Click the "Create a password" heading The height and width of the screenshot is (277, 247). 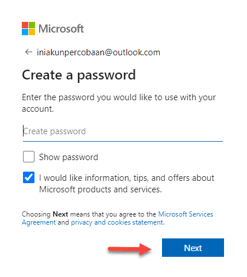[79, 75]
